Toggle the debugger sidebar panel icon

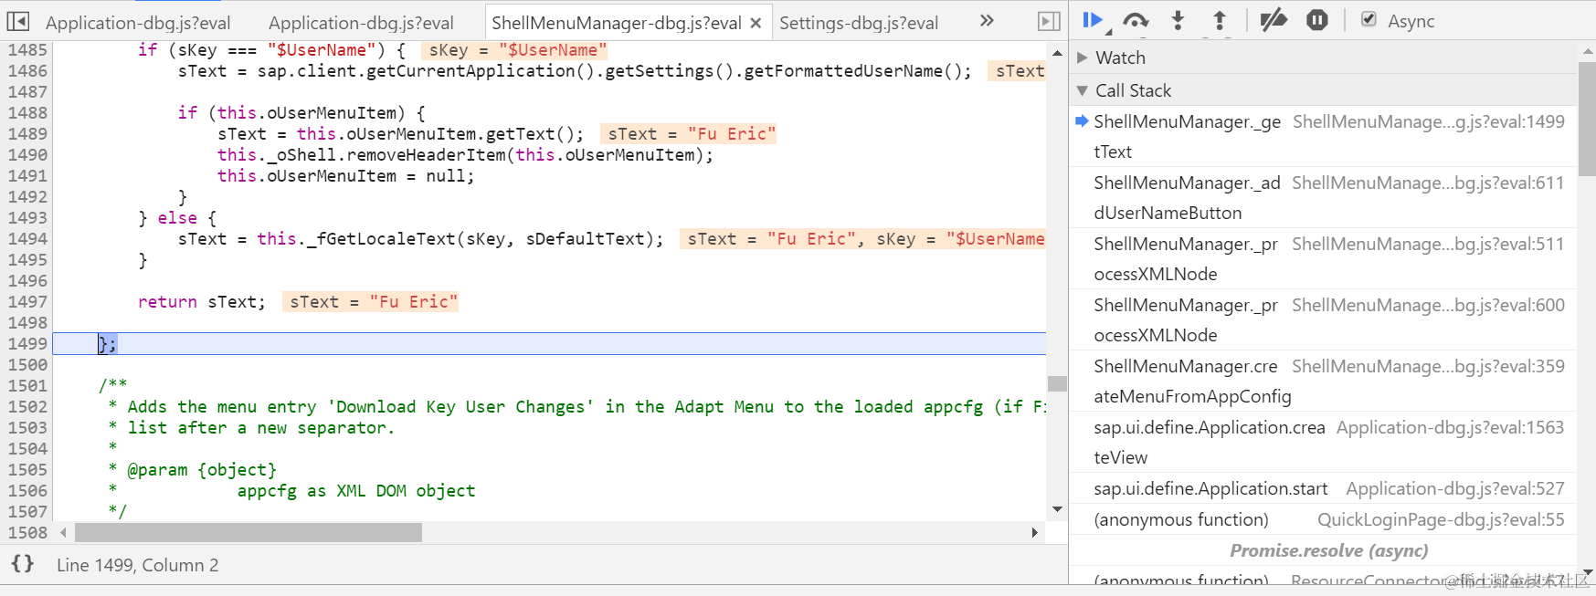[x=1050, y=21]
